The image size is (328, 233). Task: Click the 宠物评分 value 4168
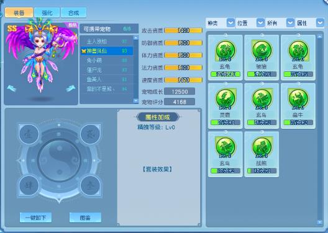180,102
